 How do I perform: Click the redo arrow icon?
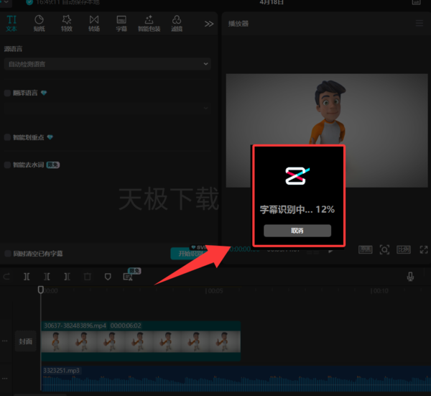pos(6,277)
